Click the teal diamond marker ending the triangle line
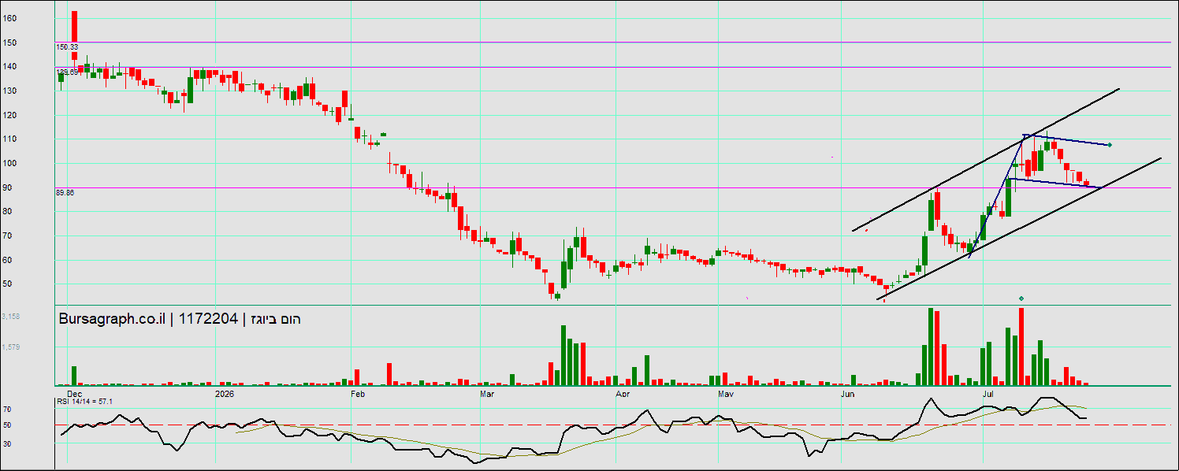The width and height of the screenshot is (1179, 471). click(1110, 145)
